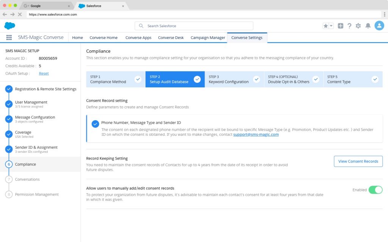This screenshot has width=388, height=242.
Task: Click the Account ID value 80005659
Action: [x=48, y=58]
